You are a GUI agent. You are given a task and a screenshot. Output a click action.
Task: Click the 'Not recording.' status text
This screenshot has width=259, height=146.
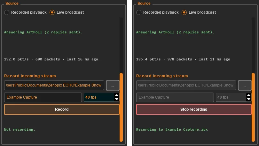[x=20, y=129]
